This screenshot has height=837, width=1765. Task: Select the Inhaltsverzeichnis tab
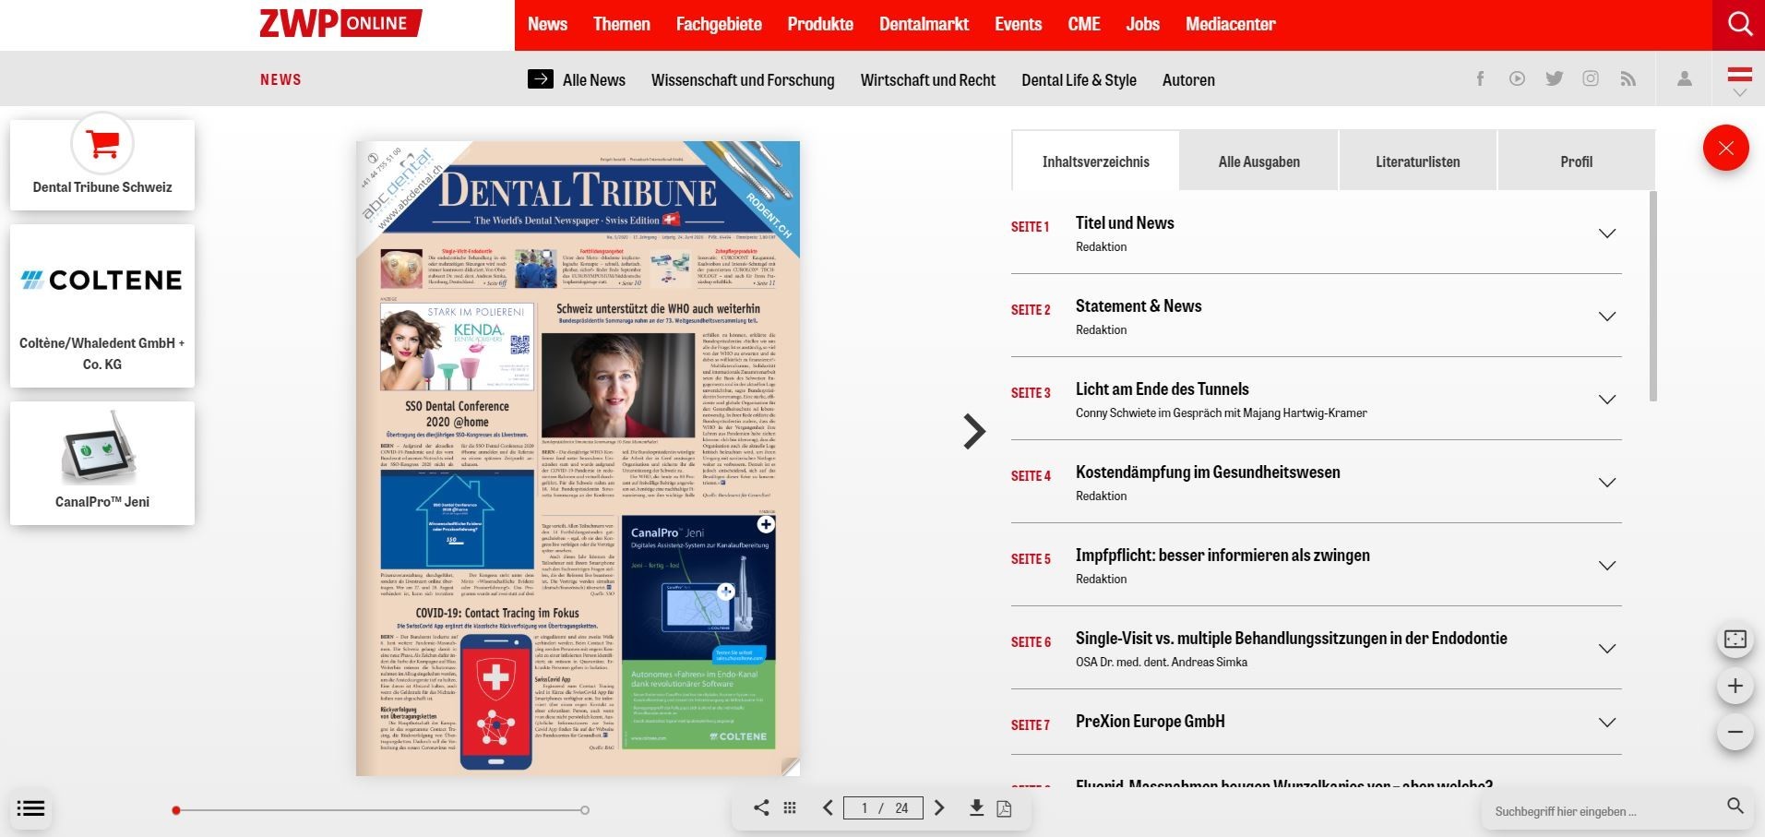1095,161
